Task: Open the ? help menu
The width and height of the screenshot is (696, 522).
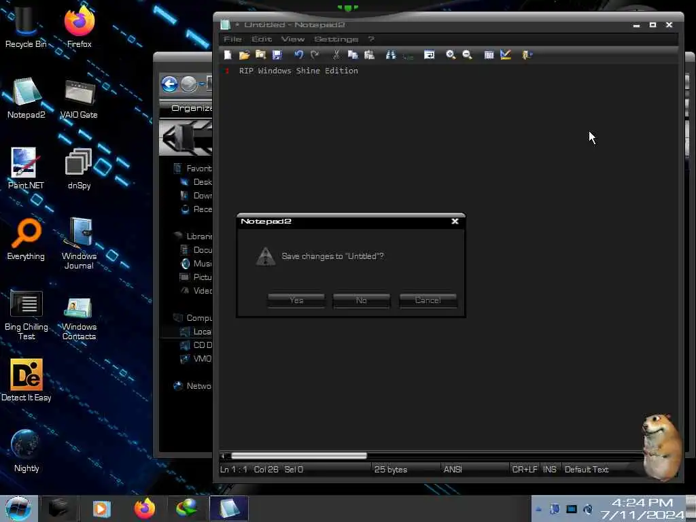Action: 371,39
